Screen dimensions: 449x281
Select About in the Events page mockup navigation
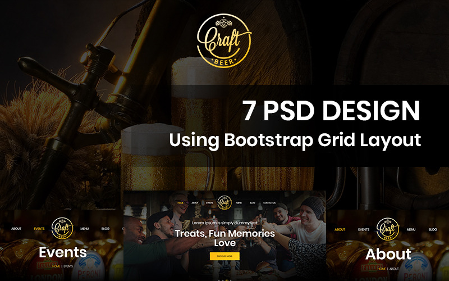pyautogui.click(x=16, y=229)
